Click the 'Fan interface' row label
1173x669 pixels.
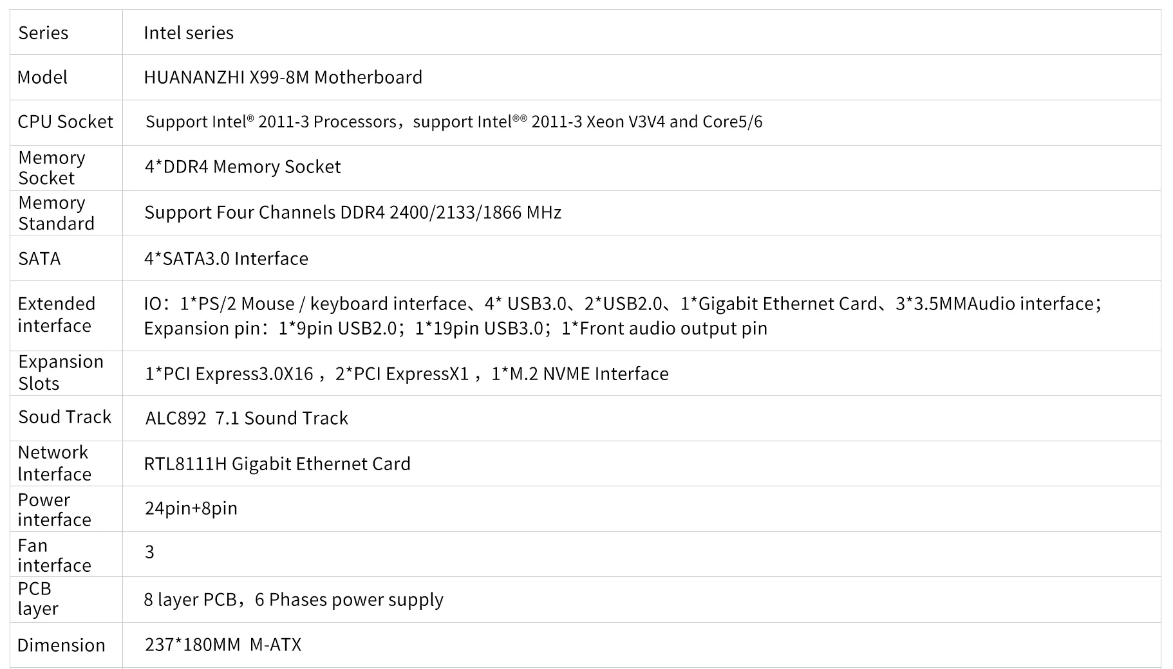(54, 555)
